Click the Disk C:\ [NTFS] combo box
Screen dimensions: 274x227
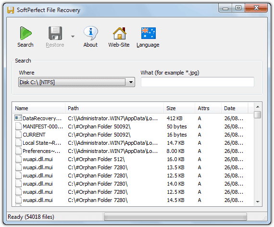[76, 82]
